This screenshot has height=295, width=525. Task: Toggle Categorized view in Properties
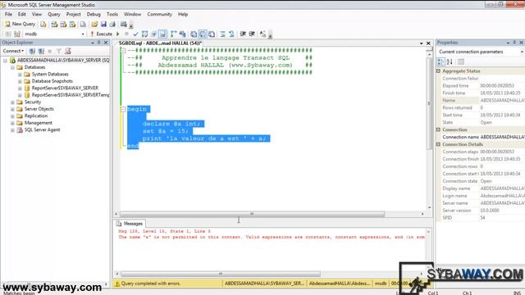tap(441, 61)
